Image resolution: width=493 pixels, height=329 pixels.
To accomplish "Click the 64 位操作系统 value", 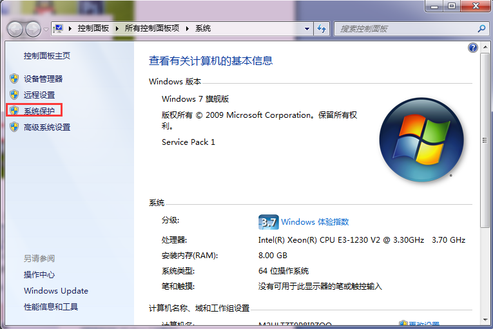I will tap(284, 271).
